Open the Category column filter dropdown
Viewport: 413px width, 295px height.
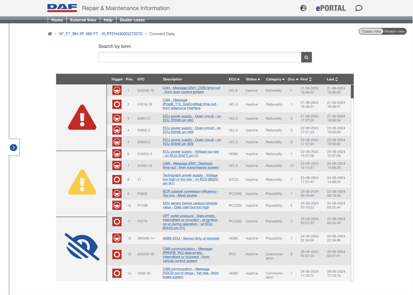tap(275, 79)
